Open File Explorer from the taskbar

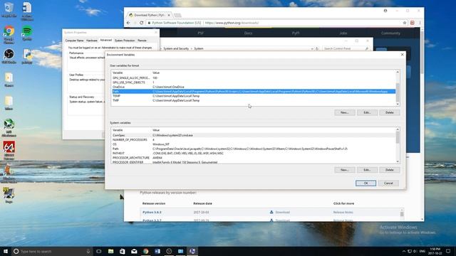pos(111,251)
